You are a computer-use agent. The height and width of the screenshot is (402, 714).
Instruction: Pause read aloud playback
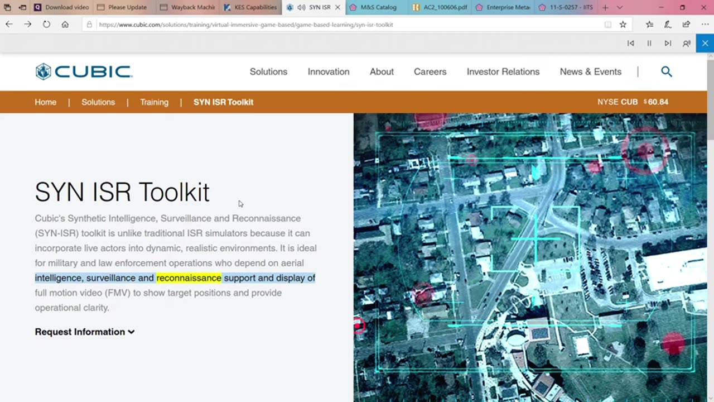pyautogui.click(x=649, y=43)
